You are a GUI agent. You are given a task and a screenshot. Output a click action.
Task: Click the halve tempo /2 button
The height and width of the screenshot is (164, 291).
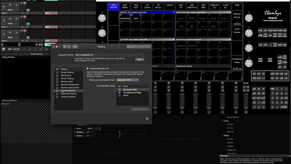(46, 49)
